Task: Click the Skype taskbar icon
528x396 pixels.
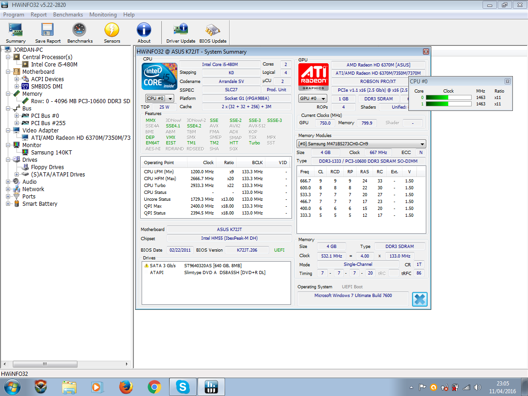Action: click(182, 386)
